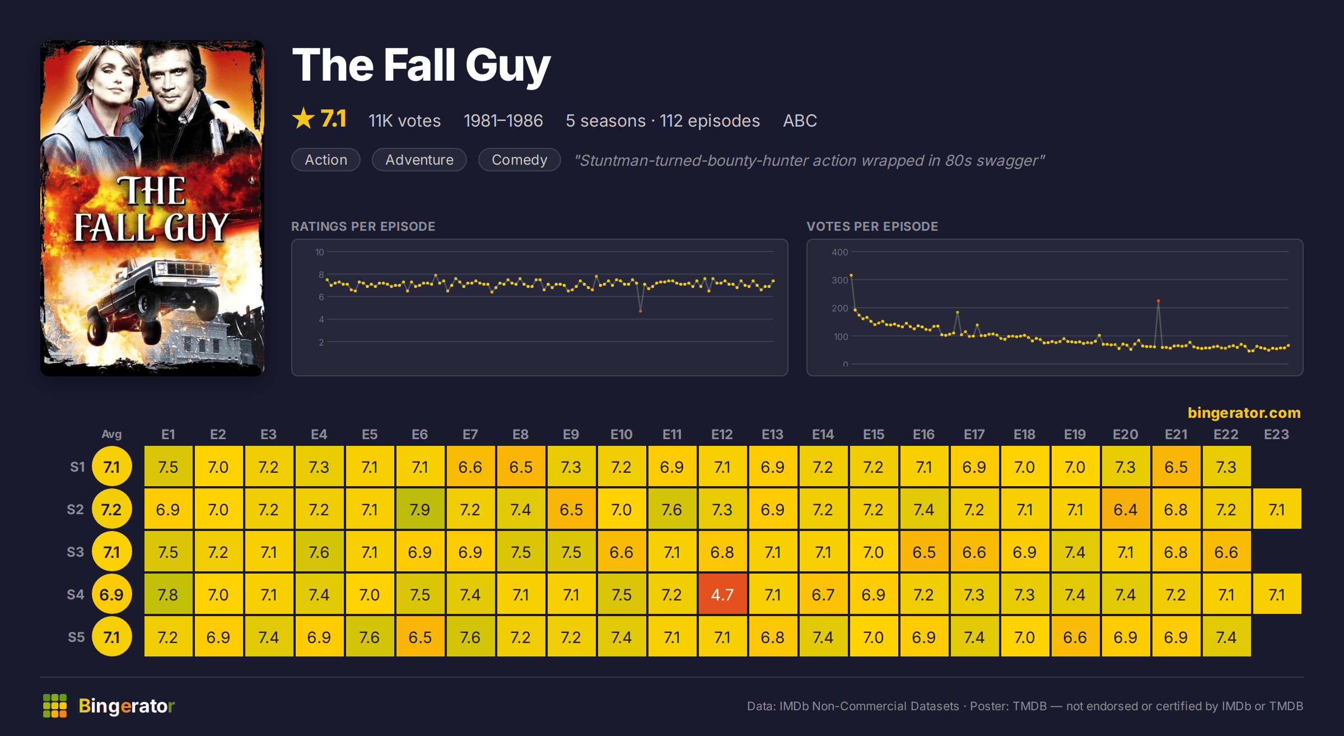Screen dimensions: 1344x736
Task: Click the red spike point in votes chart
Action: tap(1158, 301)
